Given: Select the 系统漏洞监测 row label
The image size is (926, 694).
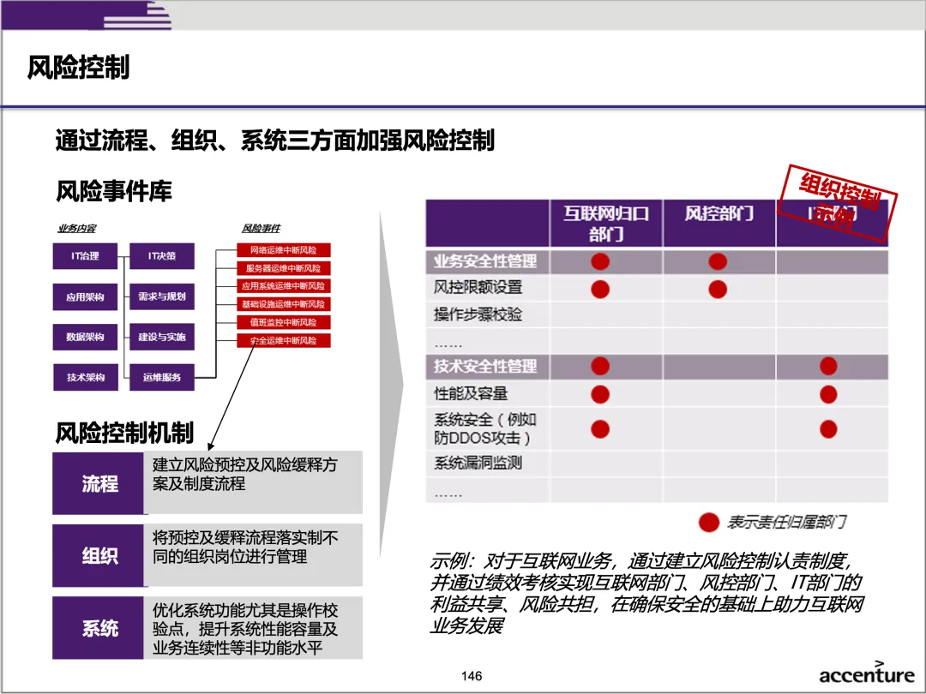Looking at the screenshot, I should click(478, 464).
